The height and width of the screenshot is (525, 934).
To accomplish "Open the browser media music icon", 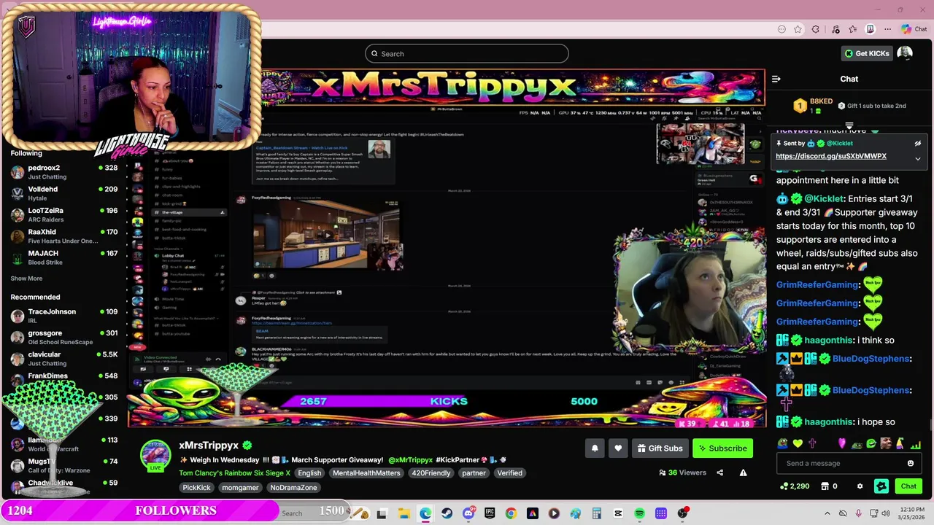I will (834, 29).
